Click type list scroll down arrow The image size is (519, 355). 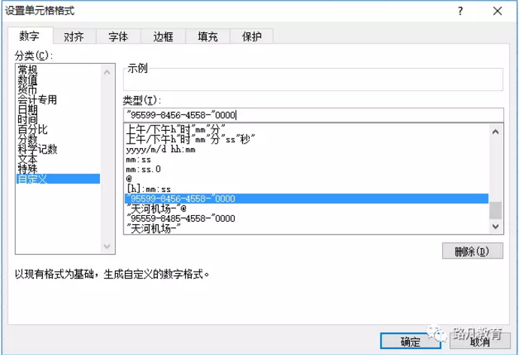coord(496,226)
